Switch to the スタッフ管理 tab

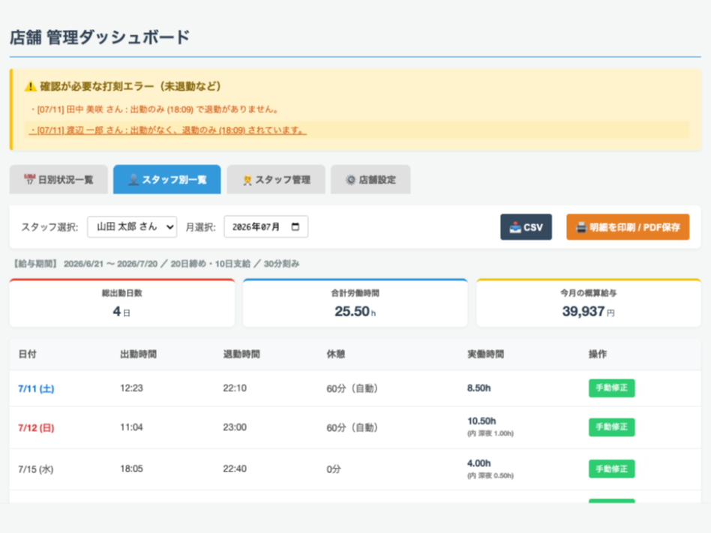(276, 179)
